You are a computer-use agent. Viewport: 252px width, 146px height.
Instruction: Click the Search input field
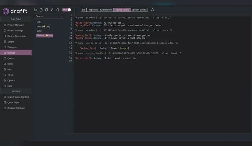coord(47,16)
